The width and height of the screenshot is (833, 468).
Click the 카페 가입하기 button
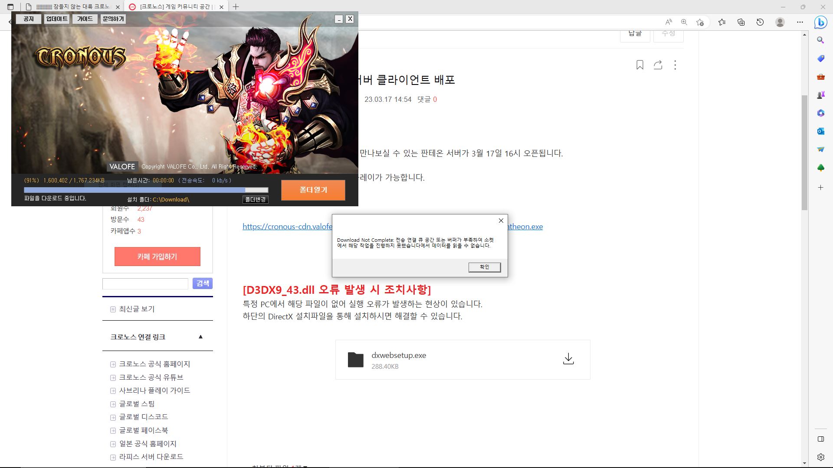[157, 257]
